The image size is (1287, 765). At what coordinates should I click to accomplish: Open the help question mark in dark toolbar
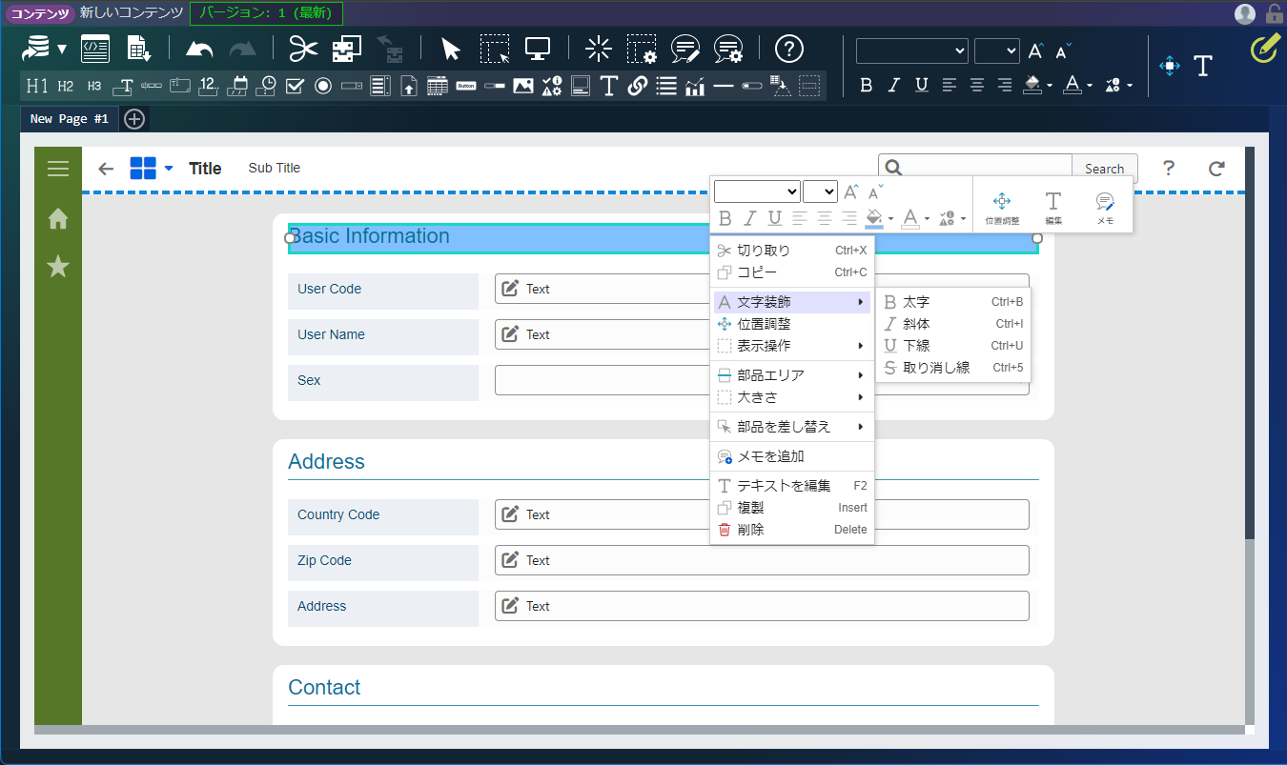[789, 49]
